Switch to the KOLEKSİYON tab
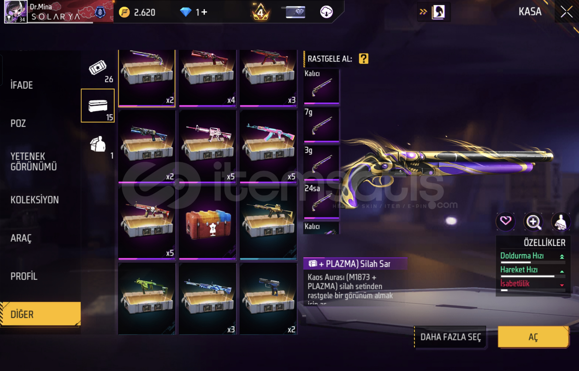 click(35, 200)
